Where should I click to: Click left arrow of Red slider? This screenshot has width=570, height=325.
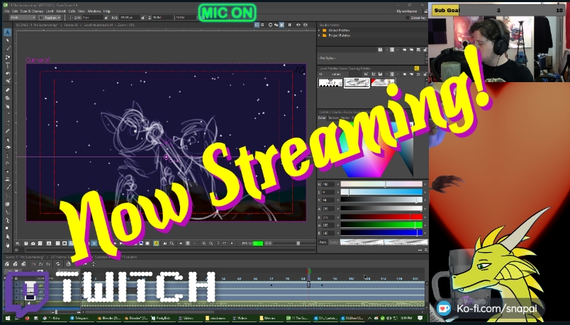(x=338, y=217)
